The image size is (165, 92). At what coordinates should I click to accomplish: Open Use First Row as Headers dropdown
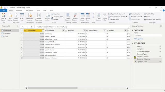click(118, 17)
